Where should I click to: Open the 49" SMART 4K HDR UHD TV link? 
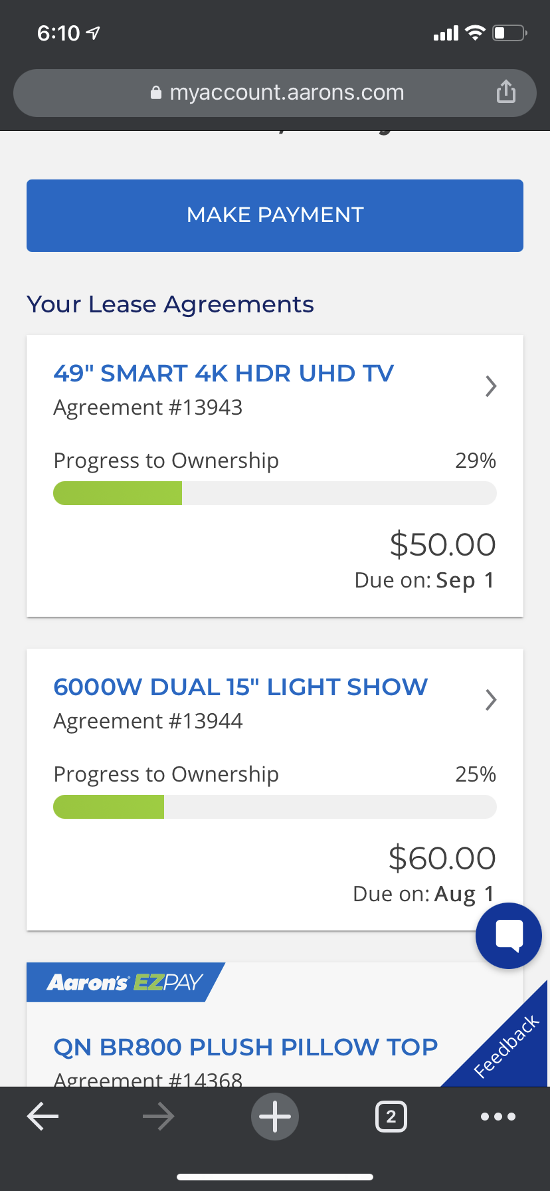point(223,374)
